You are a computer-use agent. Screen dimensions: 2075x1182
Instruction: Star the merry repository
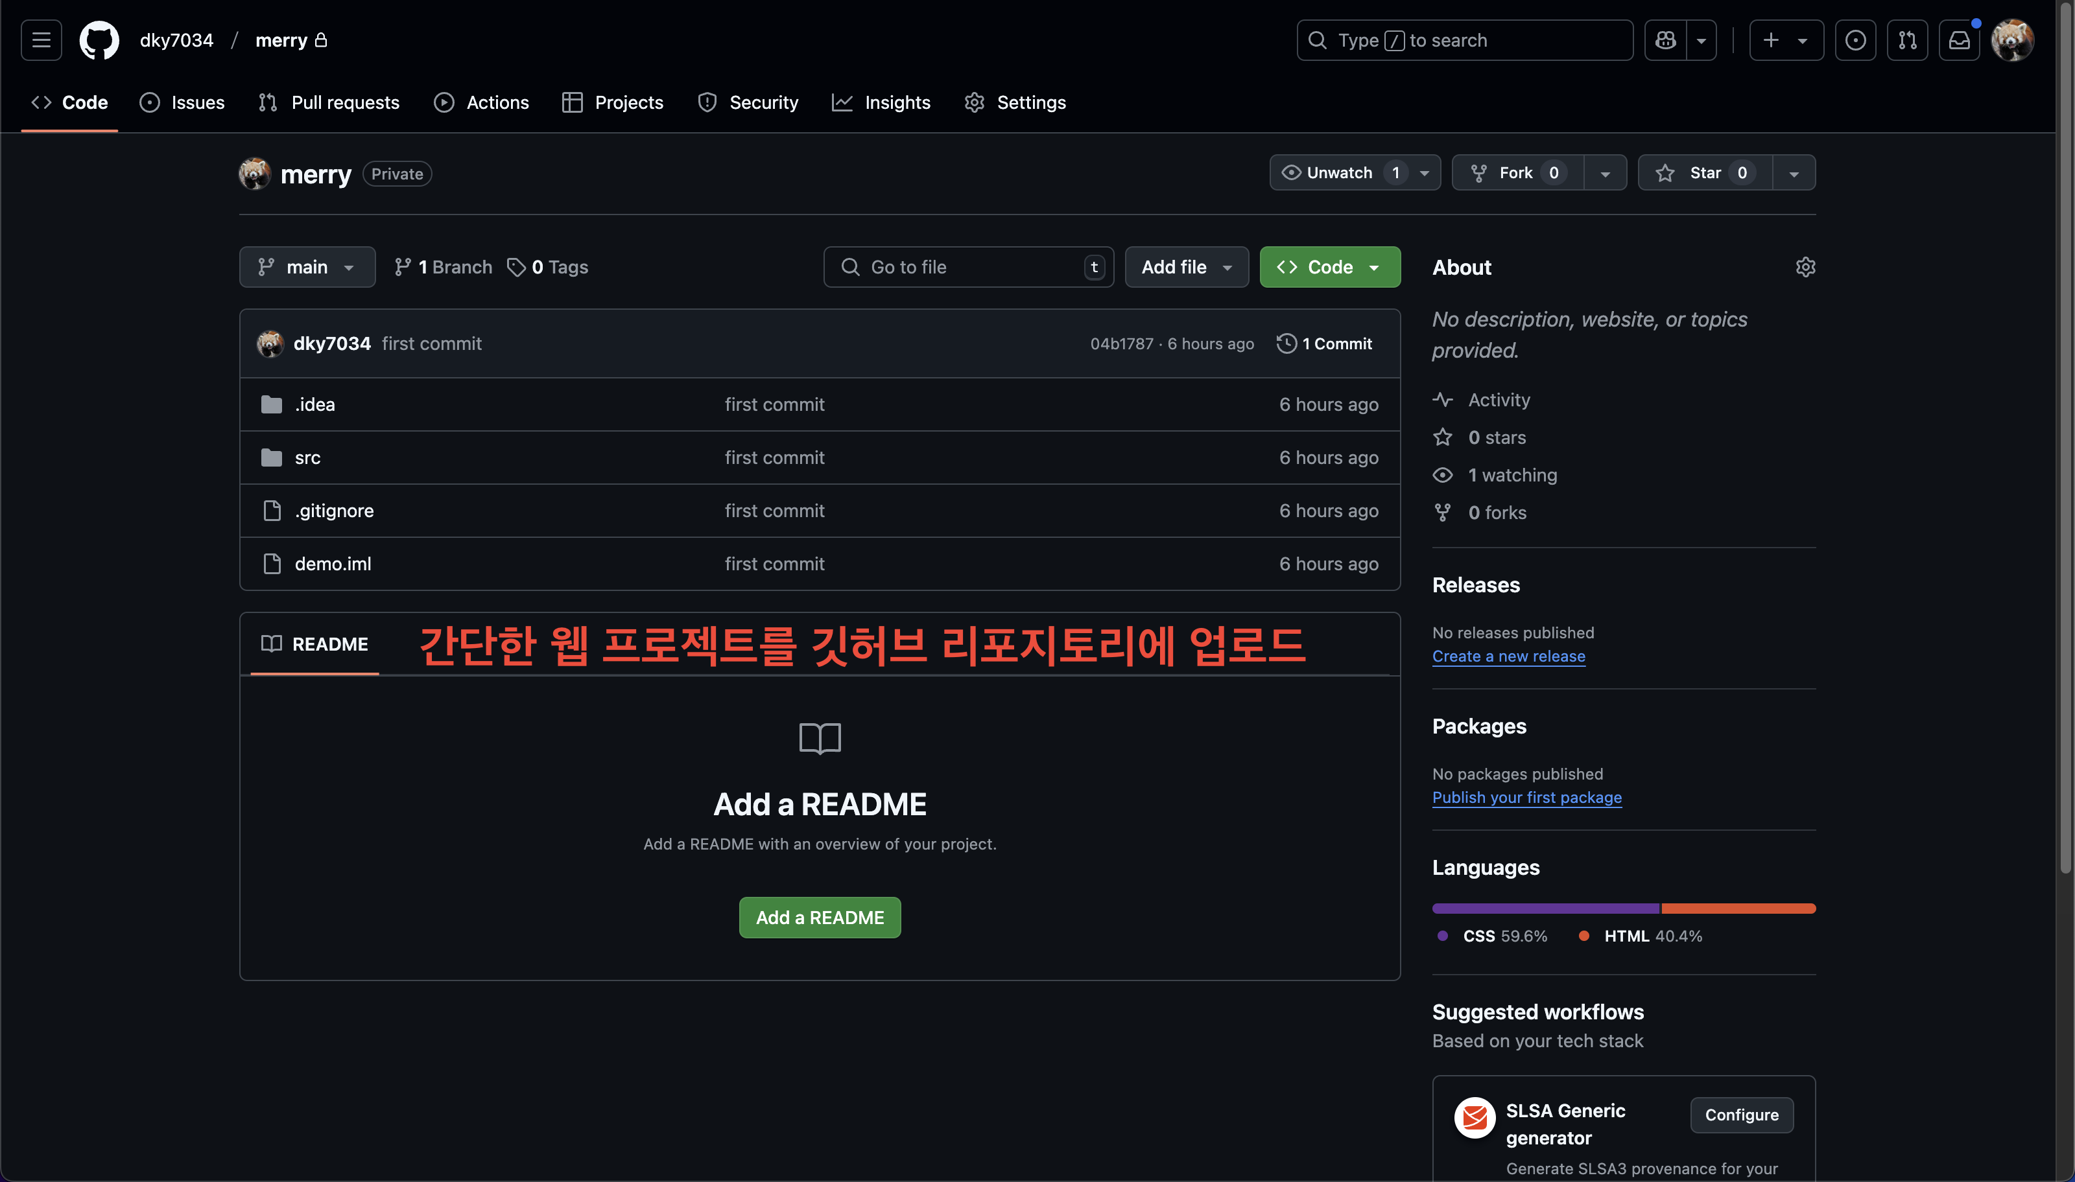tap(1704, 173)
